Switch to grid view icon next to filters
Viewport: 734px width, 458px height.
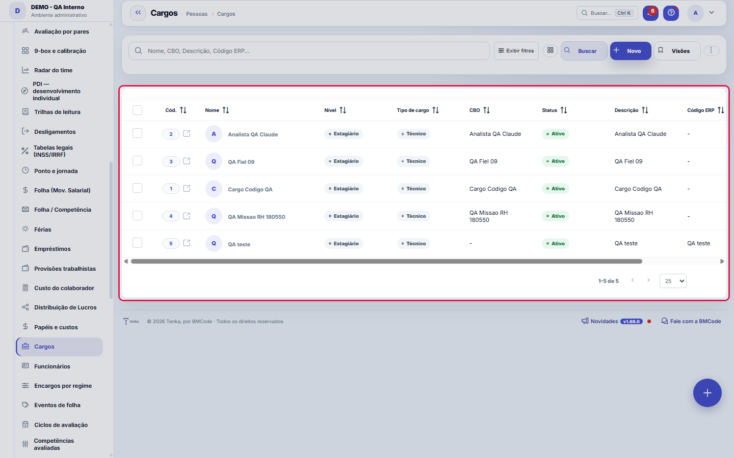550,50
